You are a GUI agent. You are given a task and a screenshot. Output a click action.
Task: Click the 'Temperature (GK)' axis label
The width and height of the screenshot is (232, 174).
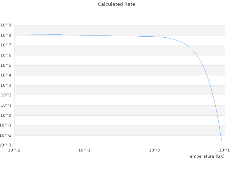(206, 156)
